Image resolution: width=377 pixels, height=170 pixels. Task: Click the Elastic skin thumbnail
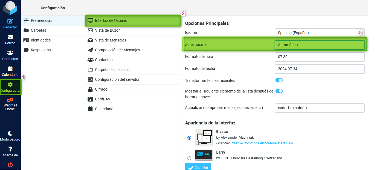pos(204,138)
